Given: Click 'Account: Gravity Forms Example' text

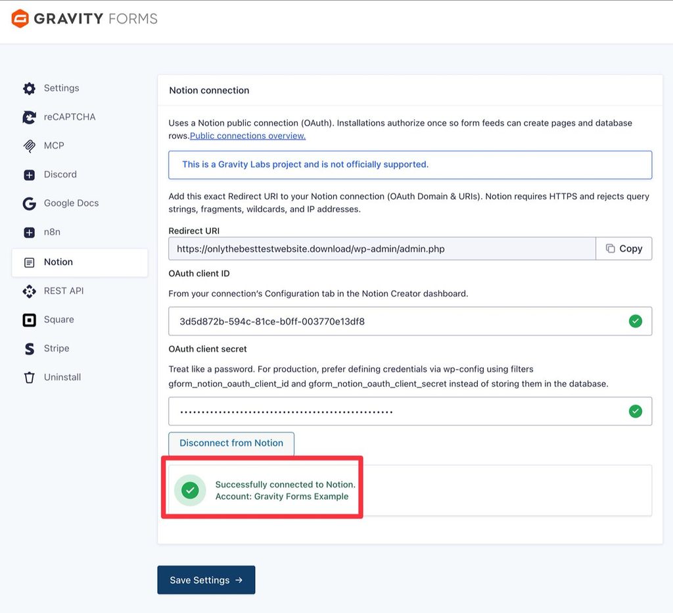Looking at the screenshot, I should click(282, 497).
